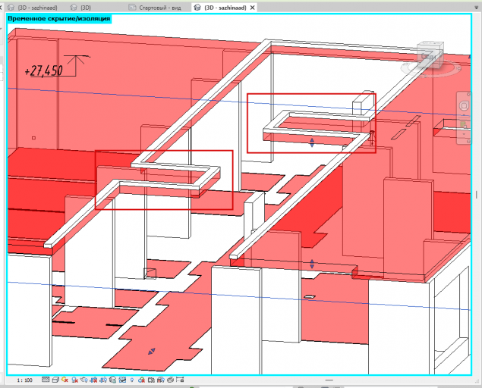Image resolution: width=482 pixels, height=388 pixels.
Task: Open the Rendering dialog teapot icon
Action: tap(84, 380)
